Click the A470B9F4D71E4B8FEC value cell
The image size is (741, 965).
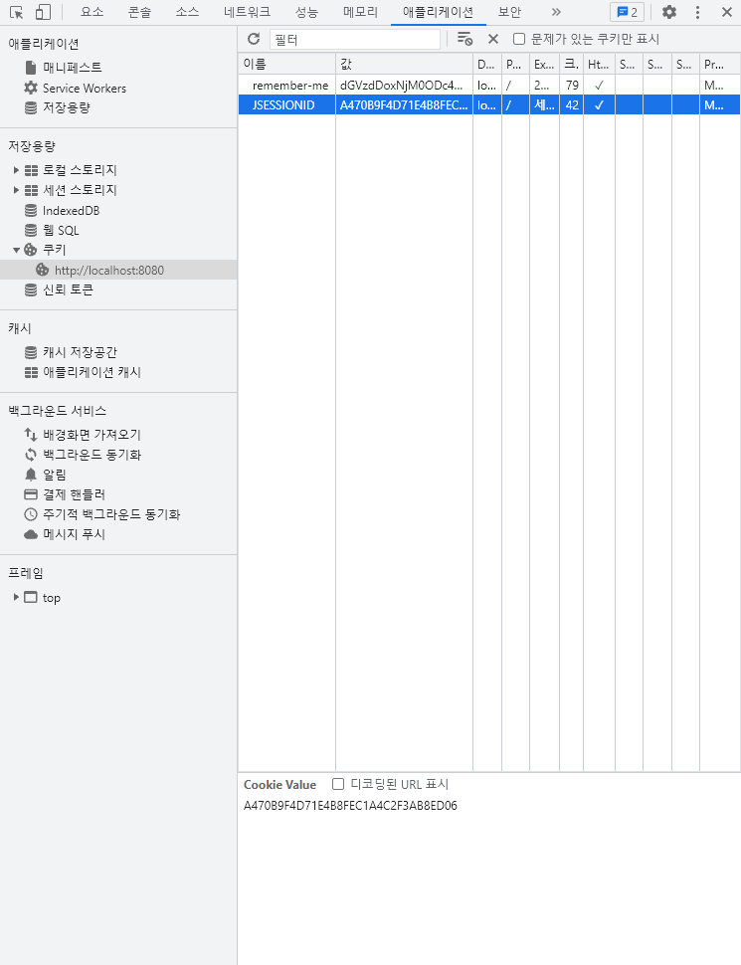405,105
